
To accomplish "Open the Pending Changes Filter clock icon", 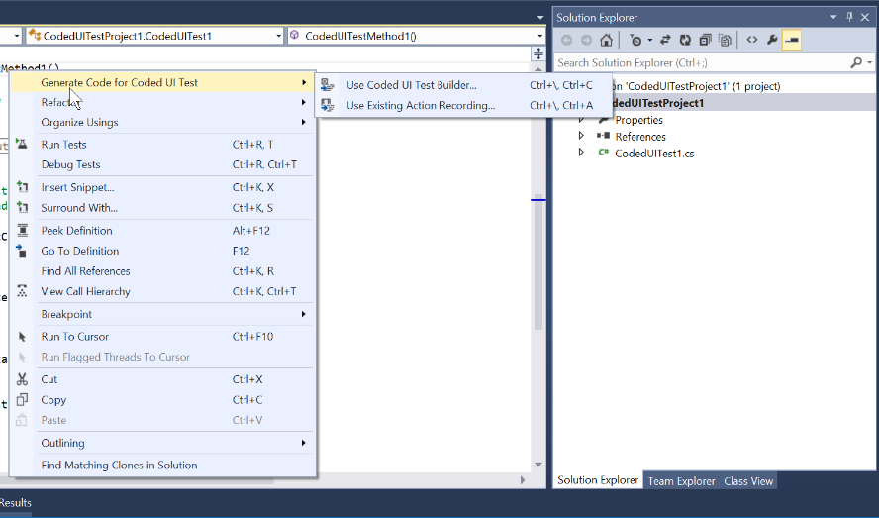I will click(x=635, y=40).
